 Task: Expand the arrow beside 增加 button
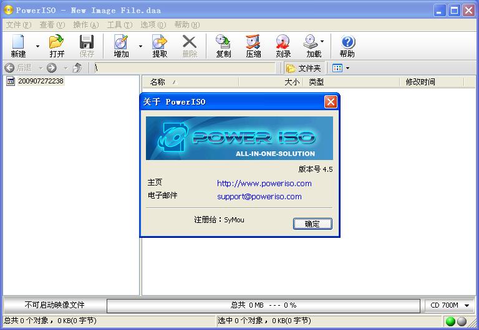pyautogui.click(x=140, y=46)
